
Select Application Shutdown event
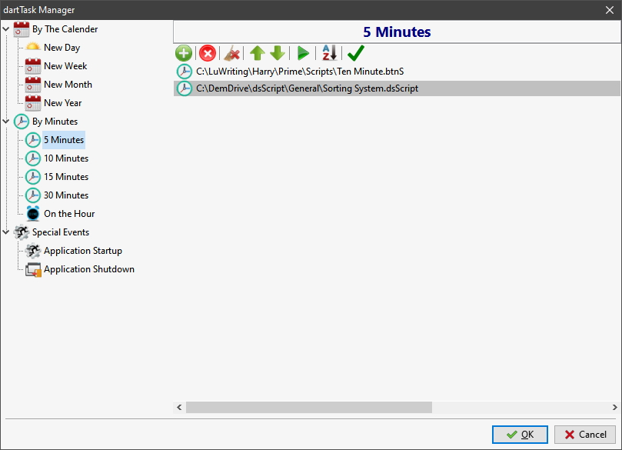[x=89, y=269]
